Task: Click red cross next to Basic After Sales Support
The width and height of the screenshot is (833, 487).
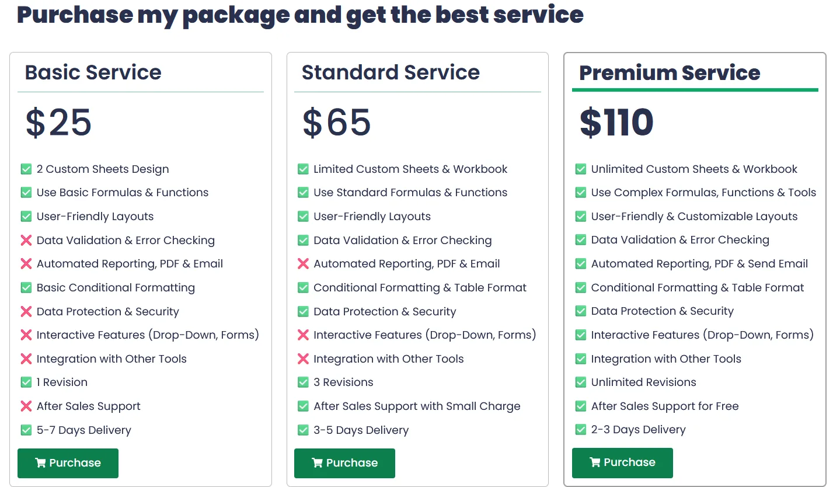Action: pos(26,406)
